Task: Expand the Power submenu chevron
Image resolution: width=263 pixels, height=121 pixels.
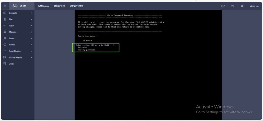Action: 31,45
